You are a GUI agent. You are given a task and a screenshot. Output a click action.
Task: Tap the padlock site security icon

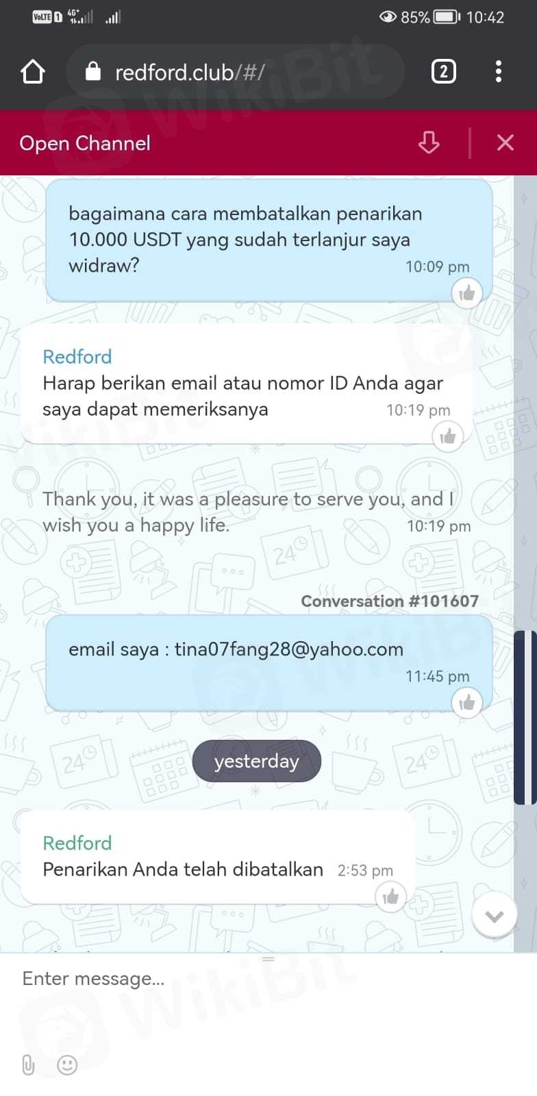pos(93,71)
